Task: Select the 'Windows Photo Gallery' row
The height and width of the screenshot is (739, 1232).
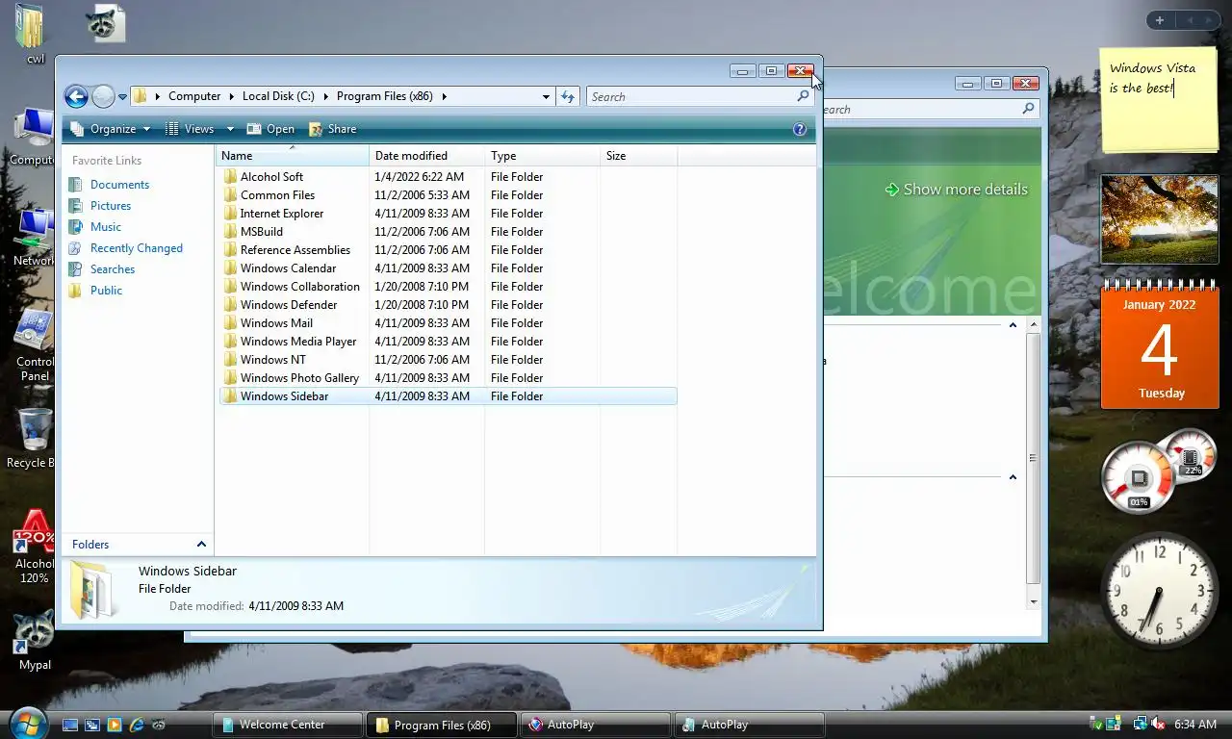Action: [x=449, y=378]
